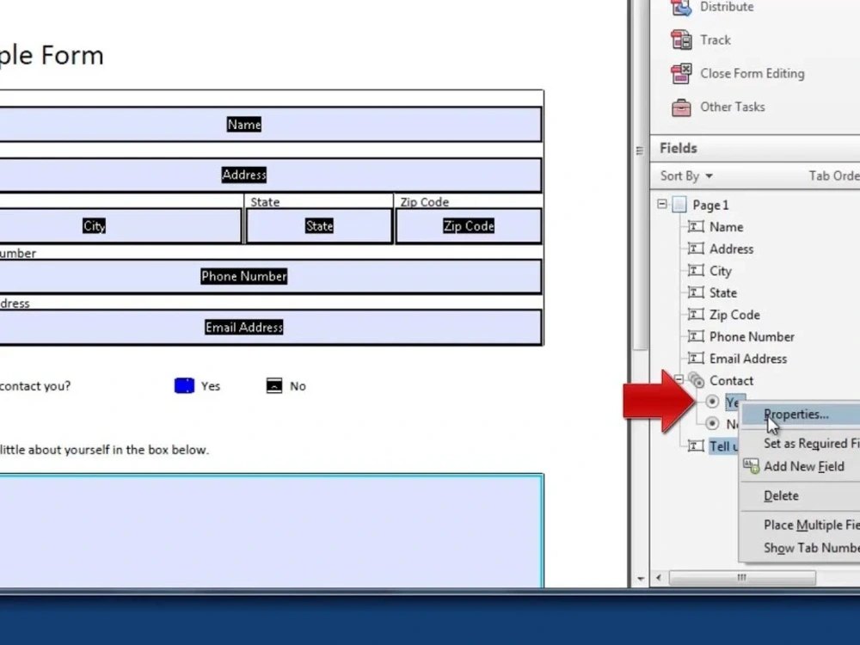Viewport: 860px width, 645px height.
Task: Collapse the Page 1 tree node
Action: point(661,204)
